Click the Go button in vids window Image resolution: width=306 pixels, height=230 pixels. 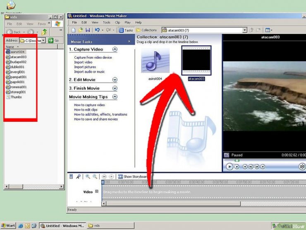pos(53,40)
